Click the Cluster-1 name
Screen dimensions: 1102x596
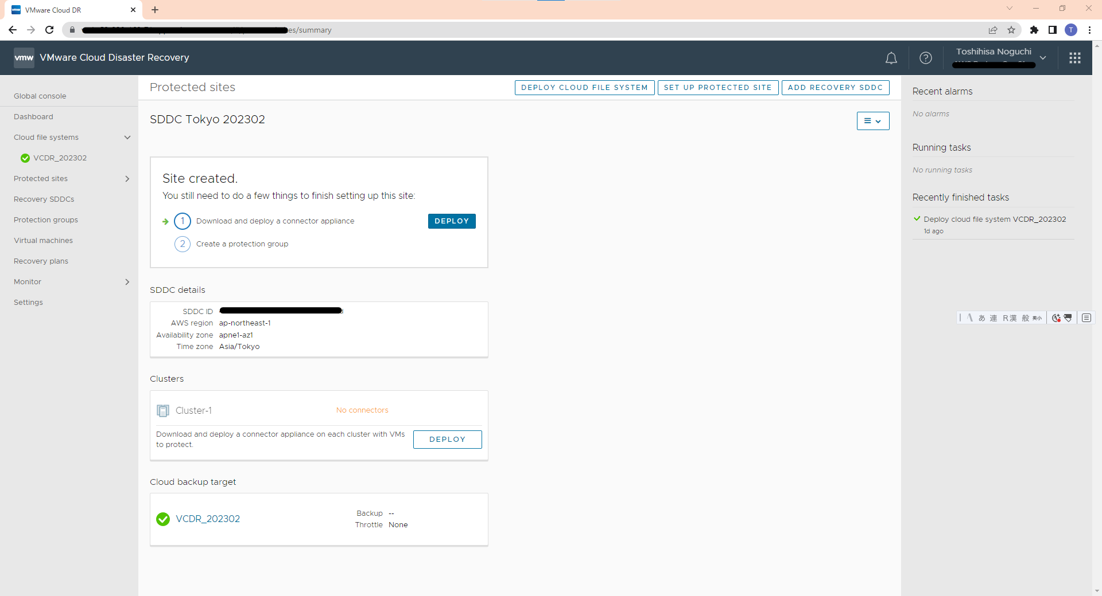[x=193, y=411]
